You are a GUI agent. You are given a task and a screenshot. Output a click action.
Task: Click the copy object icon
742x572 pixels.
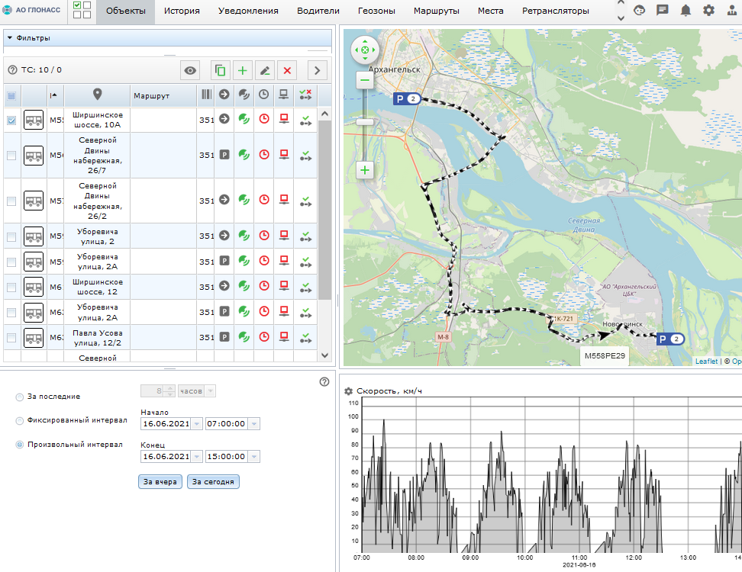click(x=221, y=71)
